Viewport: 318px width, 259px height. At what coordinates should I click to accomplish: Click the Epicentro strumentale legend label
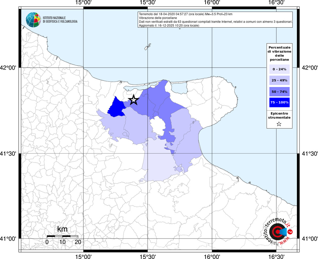point(279,115)
